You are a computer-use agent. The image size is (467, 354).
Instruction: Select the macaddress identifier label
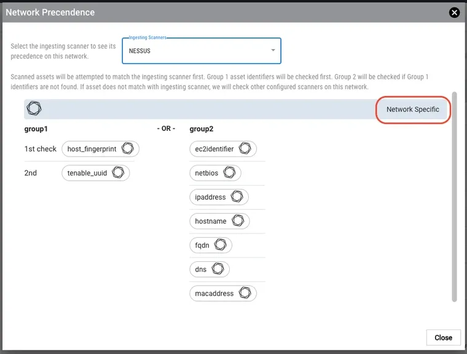coord(214,294)
